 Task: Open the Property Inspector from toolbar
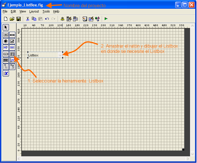pos(91,19)
